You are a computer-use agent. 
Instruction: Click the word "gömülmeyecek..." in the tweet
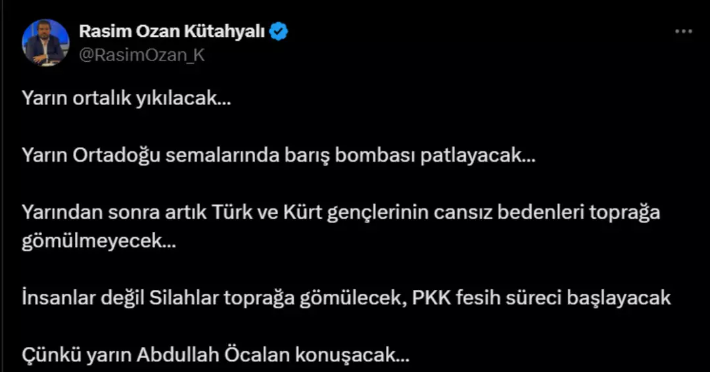pos(99,241)
